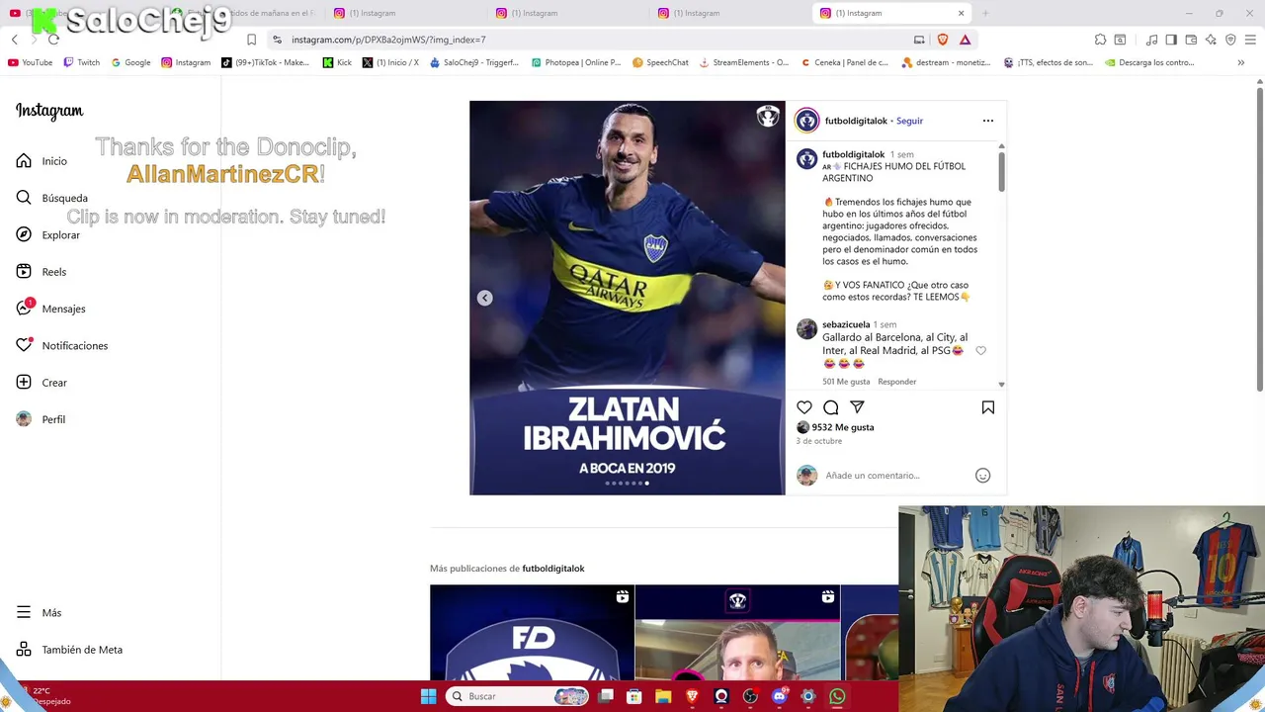This screenshot has width=1265, height=712.
Task: Open sebazicuela's profile link
Action: click(x=846, y=324)
